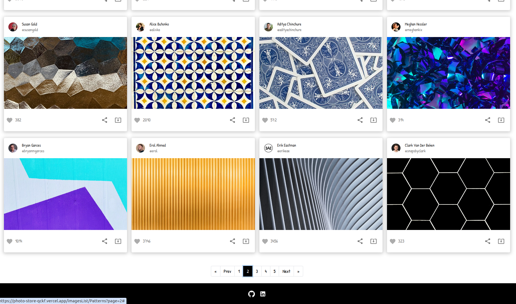Open the black hexagon pattern image
516x304 pixels.
tap(448, 194)
